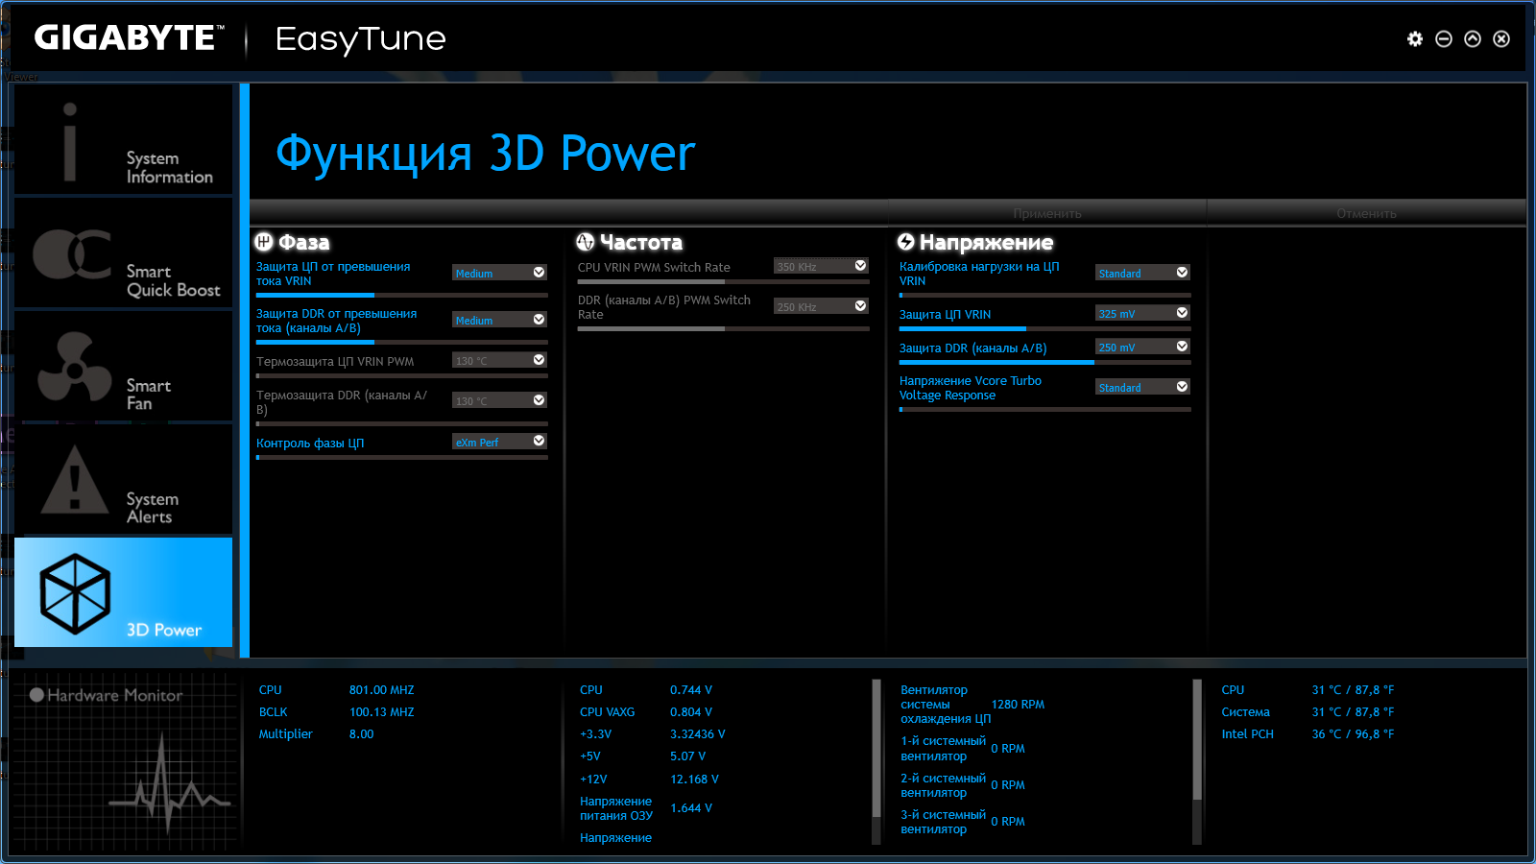Click slider under Контроль фазы ЦП

coord(402,457)
